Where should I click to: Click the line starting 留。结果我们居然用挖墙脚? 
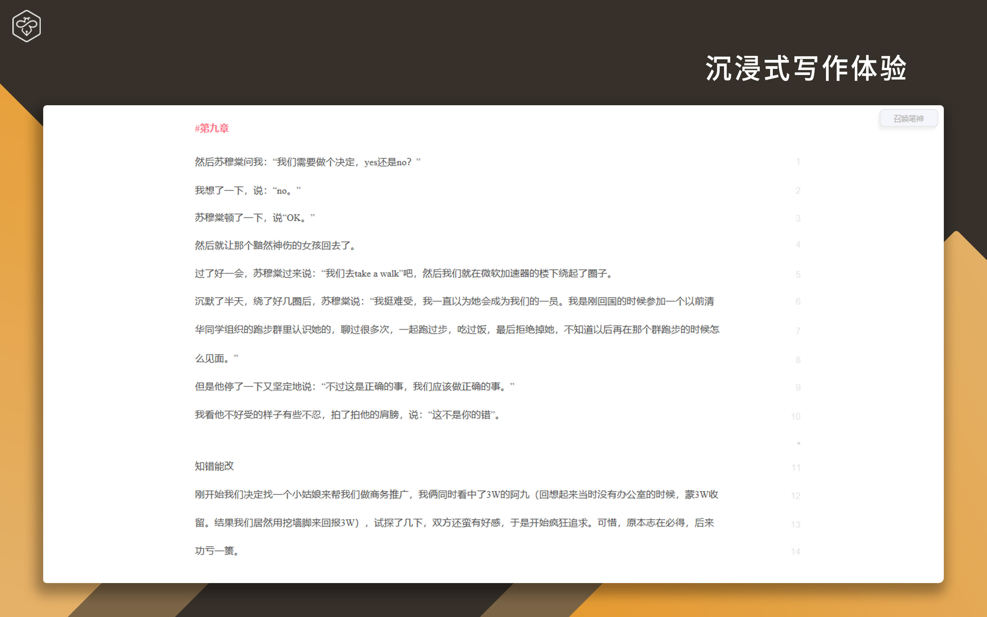click(454, 523)
